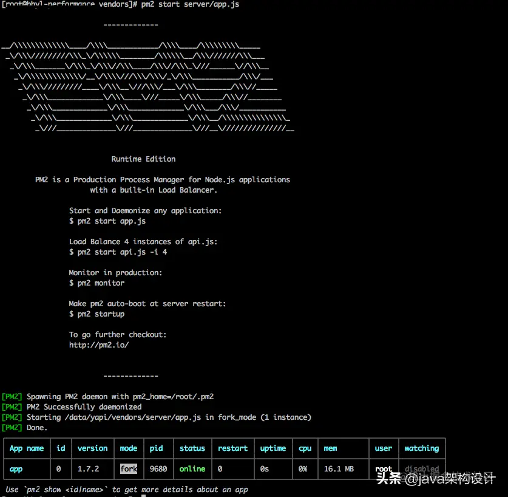Click the highlighted 'fork' mode cell
Viewport: 508px width, 497px height.
(129, 469)
